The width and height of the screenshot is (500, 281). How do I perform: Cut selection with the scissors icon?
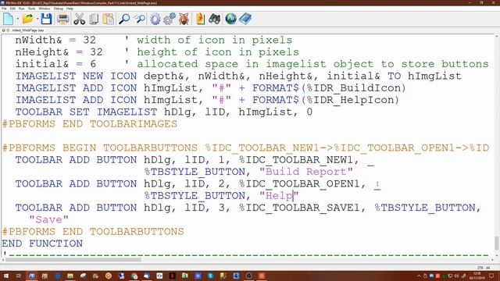pyautogui.click(x=79, y=19)
